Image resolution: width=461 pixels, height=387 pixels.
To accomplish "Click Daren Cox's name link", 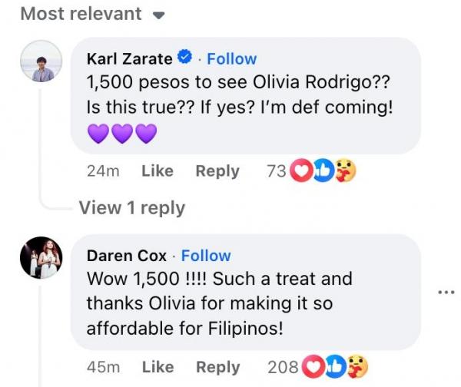I will (x=127, y=256).
